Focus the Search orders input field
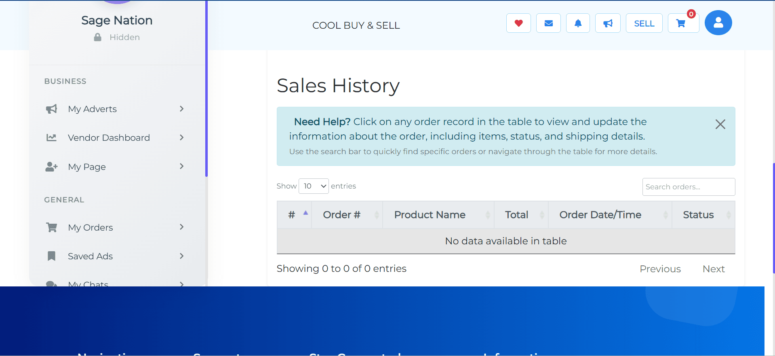 pos(688,187)
